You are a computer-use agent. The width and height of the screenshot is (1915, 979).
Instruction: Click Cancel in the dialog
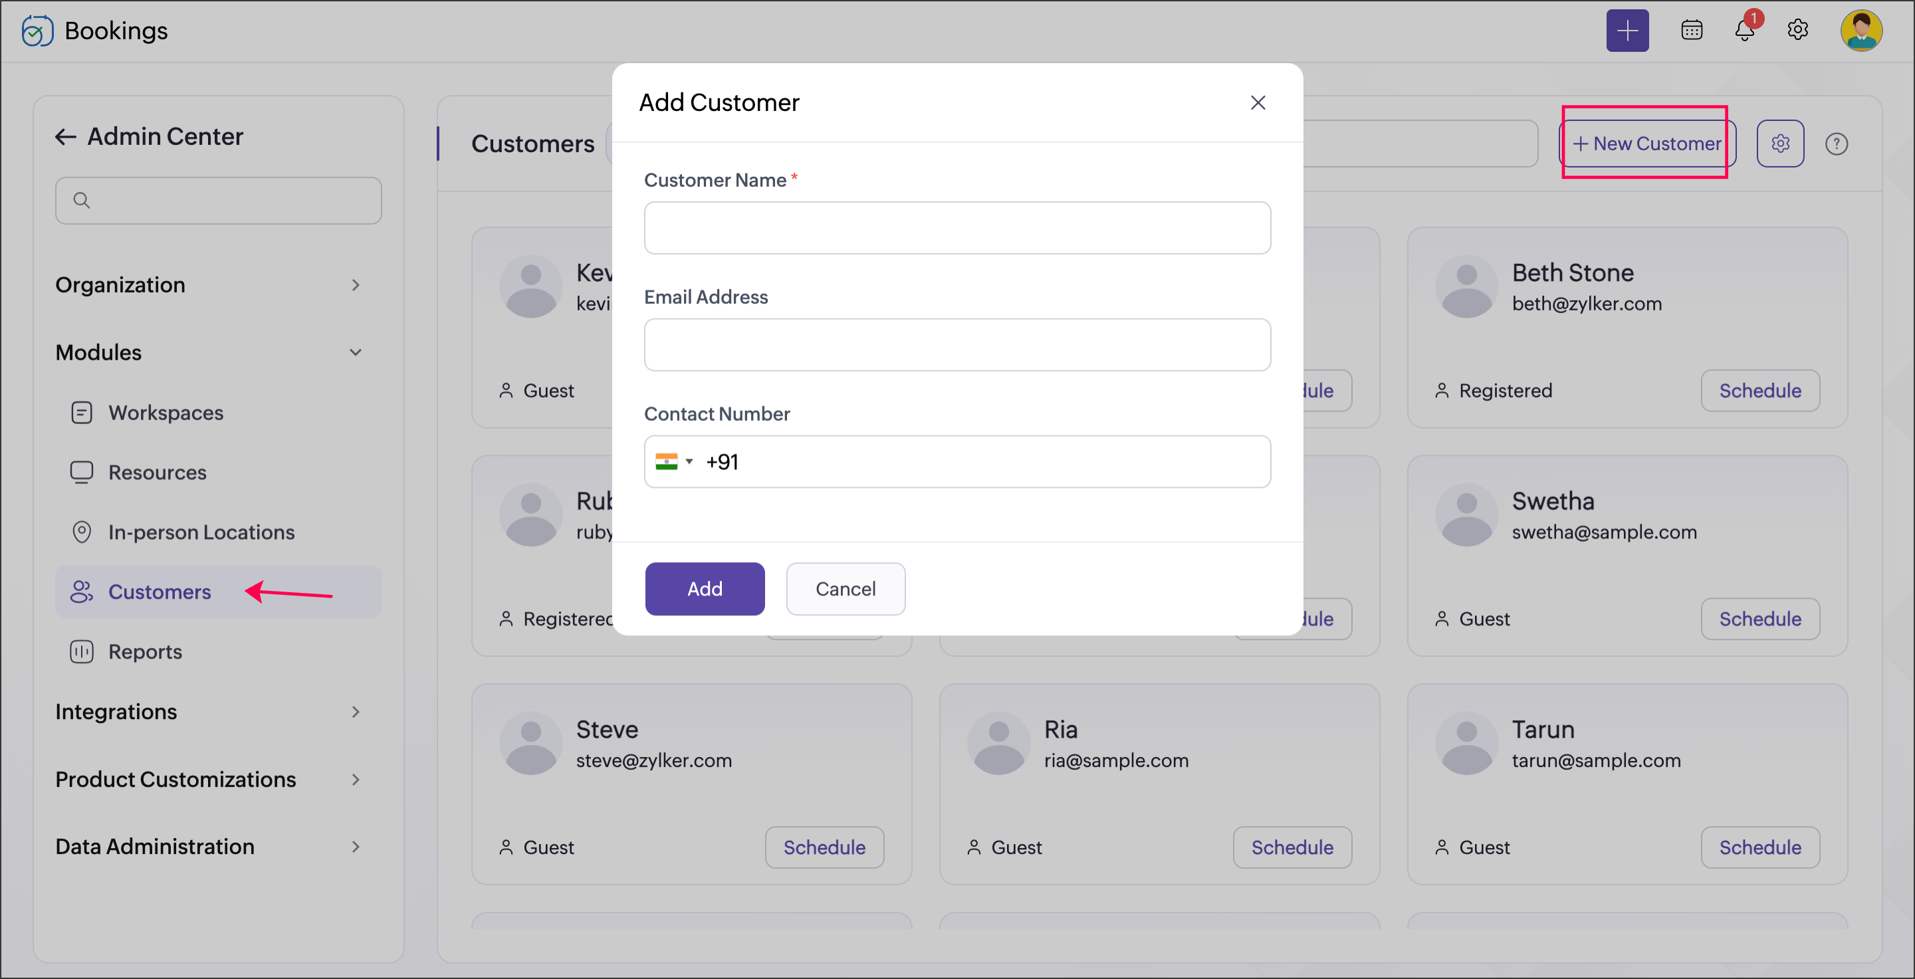tap(845, 589)
